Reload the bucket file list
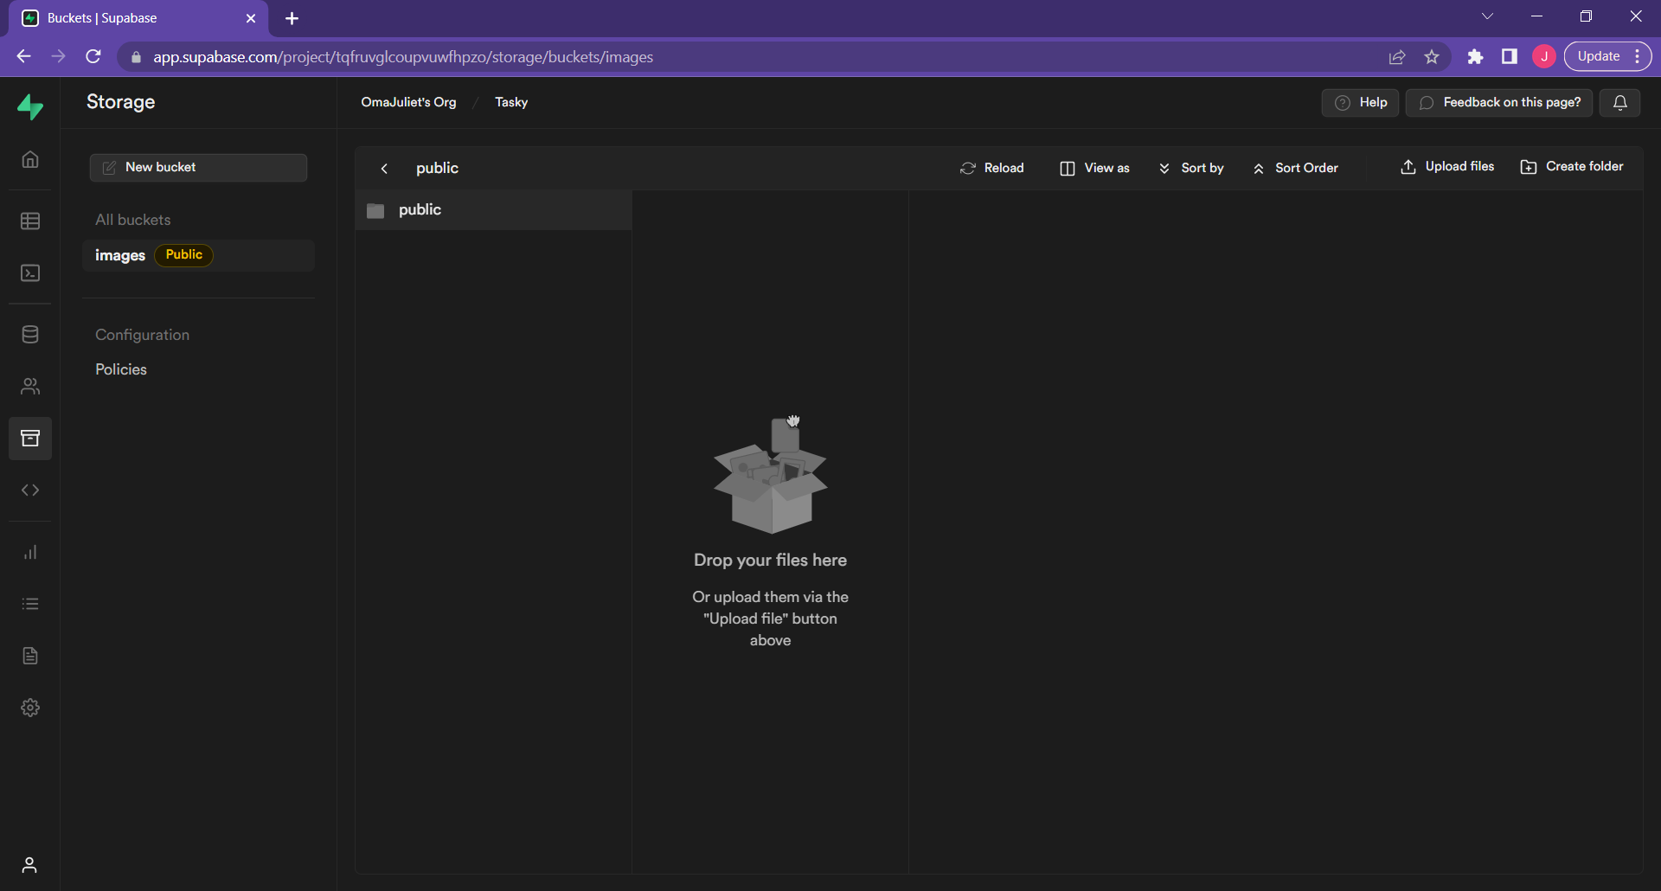The width and height of the screenshot is (1661, 891). pyautogui.click(x=992, y=168)
